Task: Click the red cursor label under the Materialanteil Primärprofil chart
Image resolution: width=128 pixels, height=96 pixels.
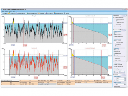Action: [104, 46]
